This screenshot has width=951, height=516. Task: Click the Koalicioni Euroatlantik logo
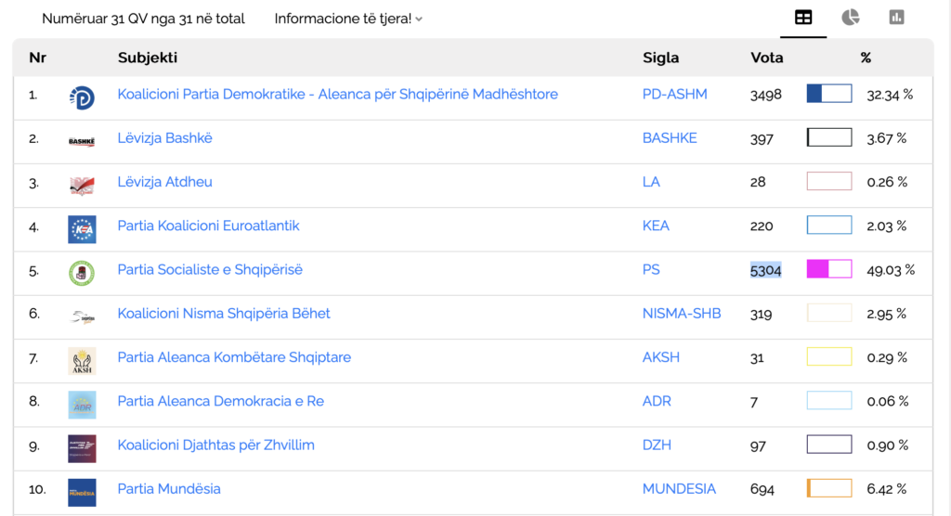click(x=82, y=228)
